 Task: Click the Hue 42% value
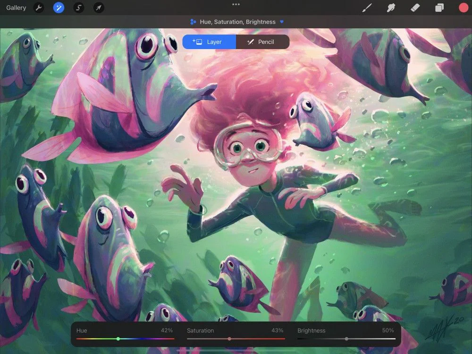pos(167,330)
